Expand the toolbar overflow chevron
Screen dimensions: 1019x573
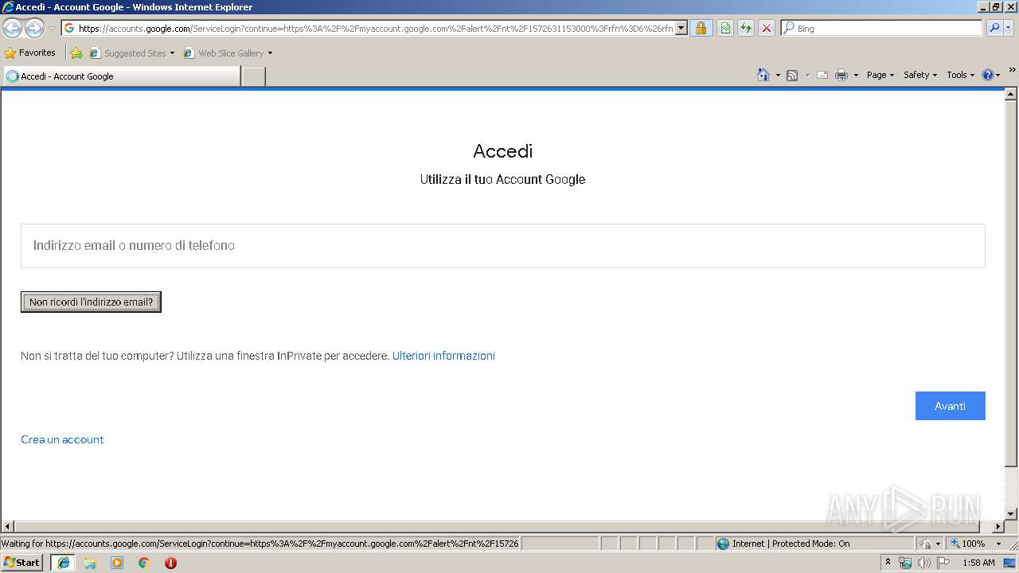pyautogui.click(x=1013, y=70)
